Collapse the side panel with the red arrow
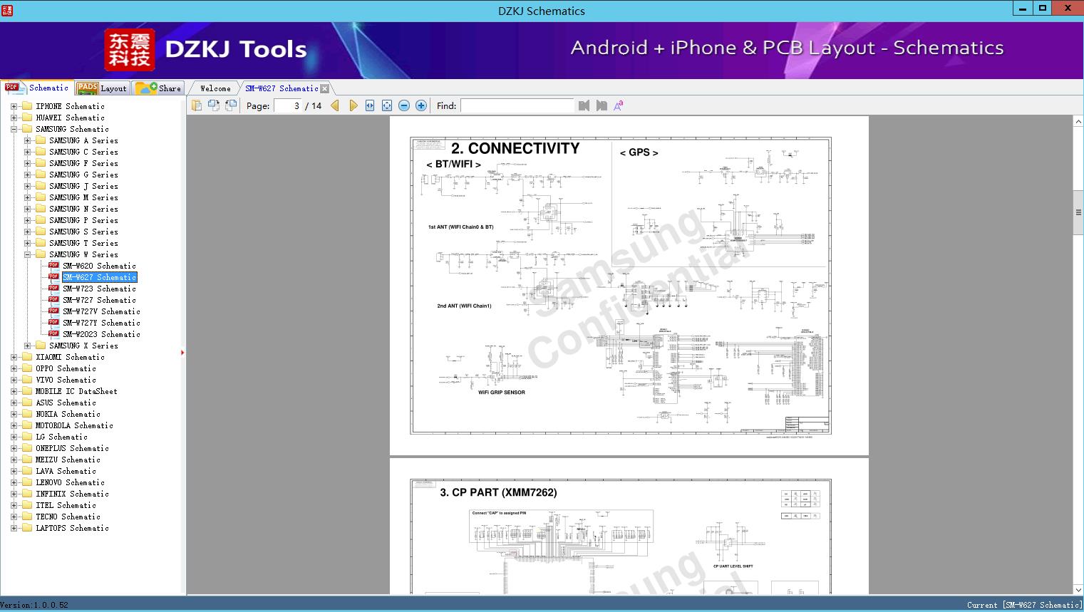Screen dimensions: 1084x612 pyautogui.click(x=182, y=353)
